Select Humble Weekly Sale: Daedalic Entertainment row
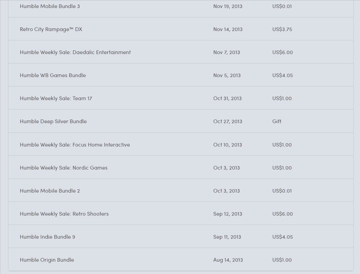The image size is (360, 274). (75, 52)
